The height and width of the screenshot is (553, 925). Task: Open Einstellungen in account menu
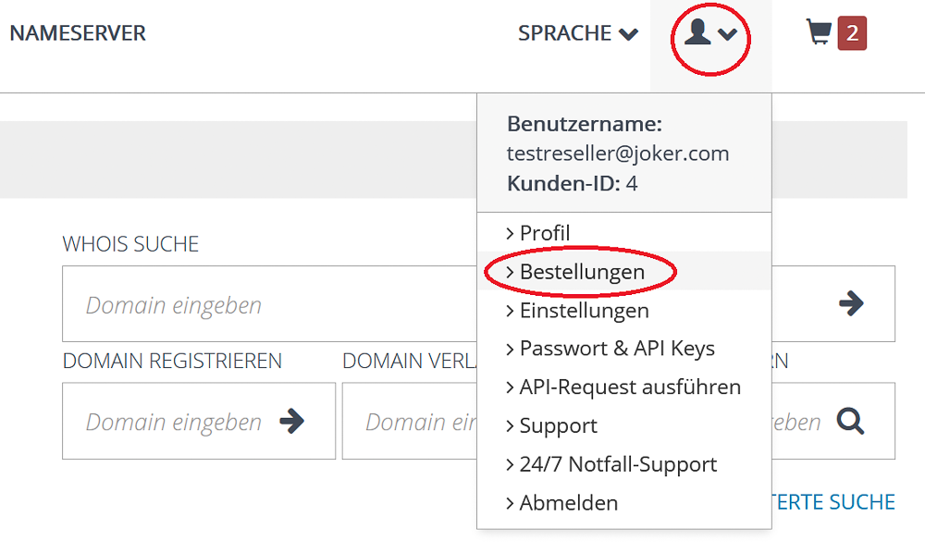[x=624, y=310]
